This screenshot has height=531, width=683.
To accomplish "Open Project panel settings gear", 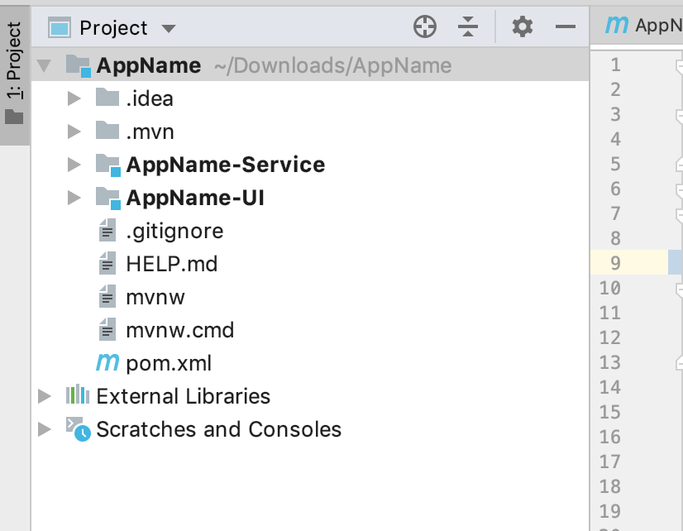I will (x=522, y=27).
